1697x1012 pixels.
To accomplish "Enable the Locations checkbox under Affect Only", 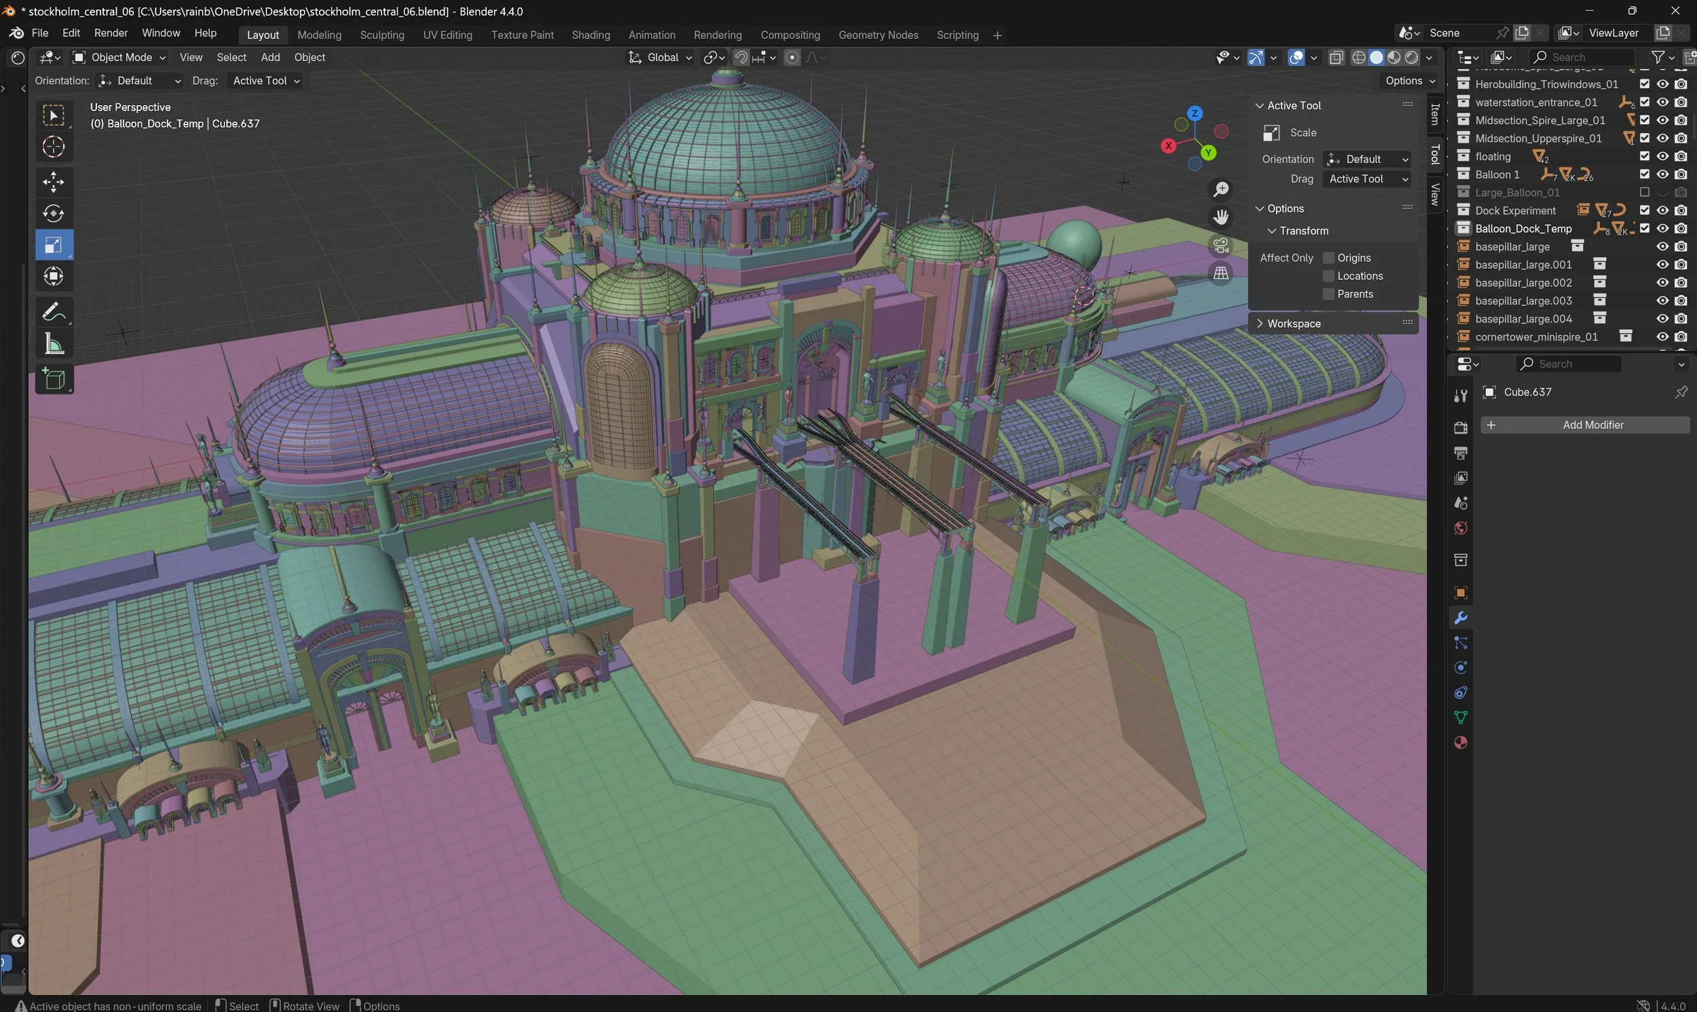I will (x=1328, y=276).
